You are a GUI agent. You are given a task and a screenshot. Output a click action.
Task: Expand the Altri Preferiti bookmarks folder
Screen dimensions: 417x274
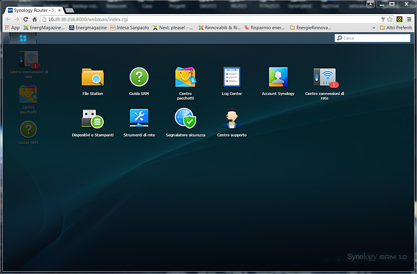point(395,27)
